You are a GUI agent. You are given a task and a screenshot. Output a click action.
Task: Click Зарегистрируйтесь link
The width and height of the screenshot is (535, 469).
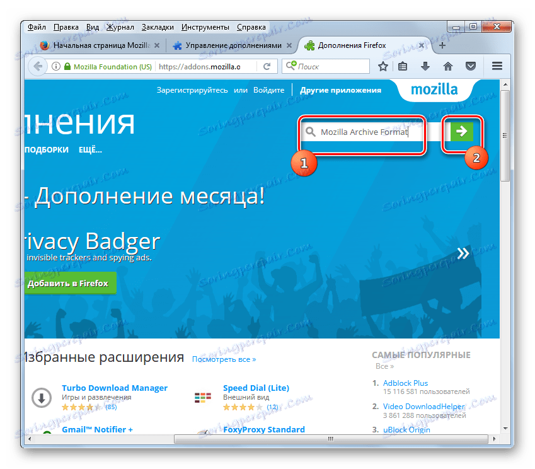tap(192, 90)
